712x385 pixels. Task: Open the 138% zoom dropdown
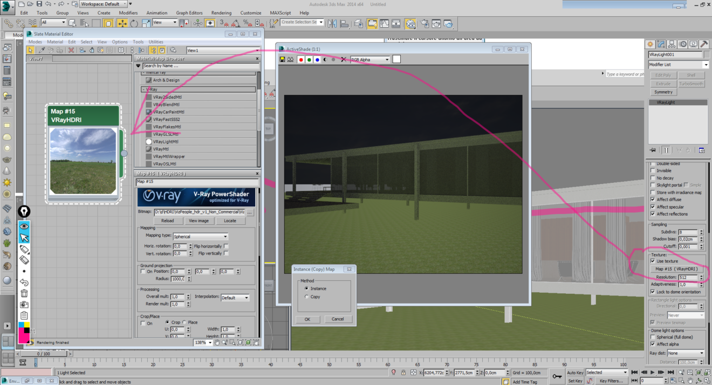(203, 342)
